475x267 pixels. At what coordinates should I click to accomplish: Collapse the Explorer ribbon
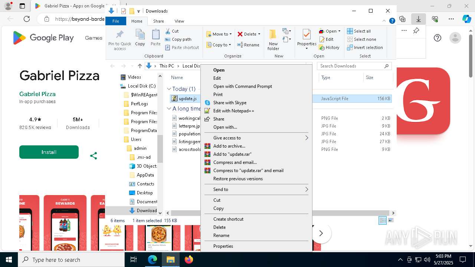tap(384, 21)
